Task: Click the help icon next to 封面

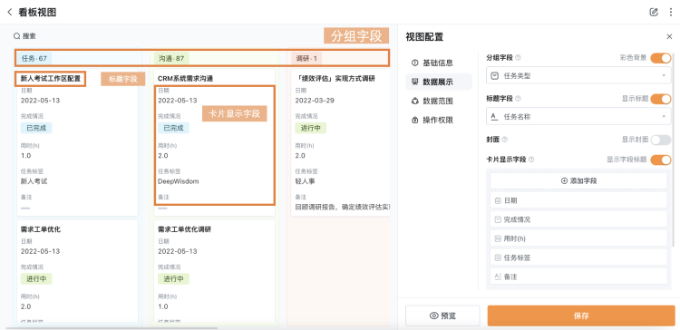Action: 504,140
